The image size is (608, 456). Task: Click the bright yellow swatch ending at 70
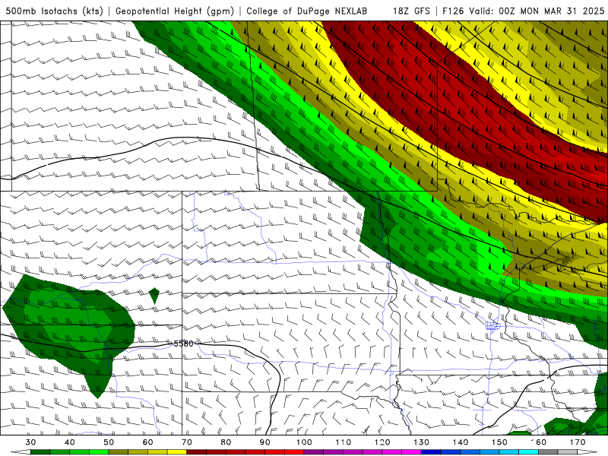(177, 452)
